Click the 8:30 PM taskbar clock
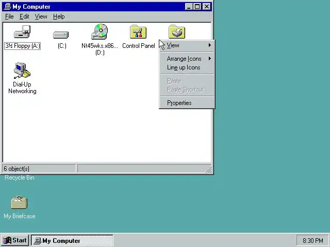 click(x=313, y=240)
